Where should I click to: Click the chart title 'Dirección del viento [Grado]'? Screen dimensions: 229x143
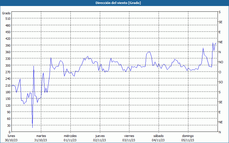[118, 3]
